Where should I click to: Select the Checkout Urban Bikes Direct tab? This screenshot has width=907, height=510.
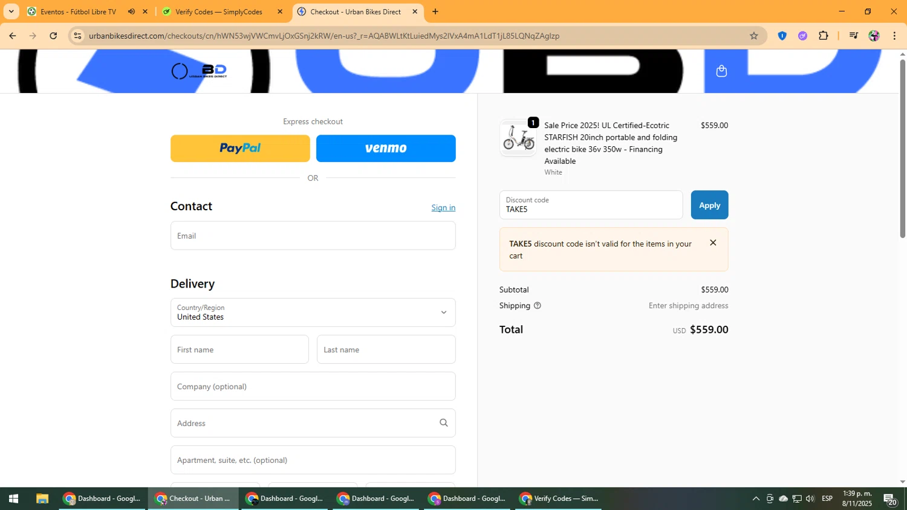click(356, 11)
